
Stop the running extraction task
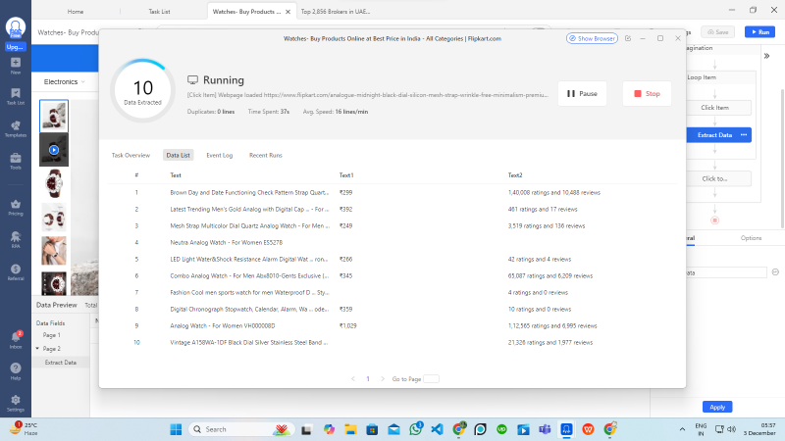pyautogui.click(x=647, y=94)
